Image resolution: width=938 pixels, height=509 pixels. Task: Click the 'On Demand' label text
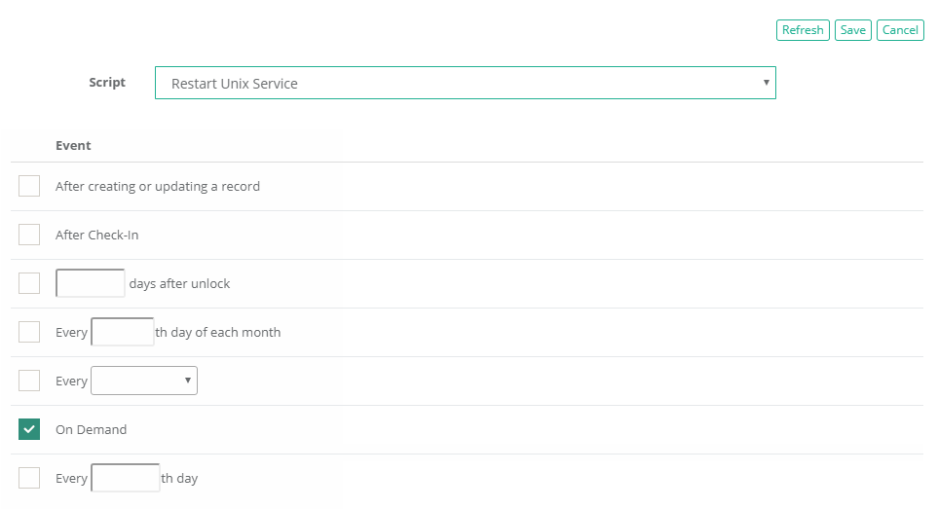click(91, 429)
